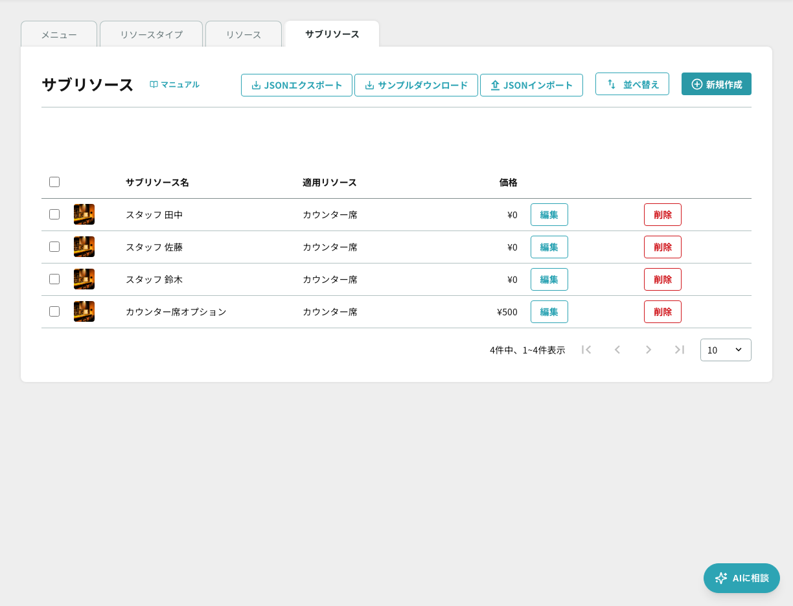This screenshot has height=606, width=793.
Task: Edit the スタッフ 佐藤 row
Action: coord(549,247)
